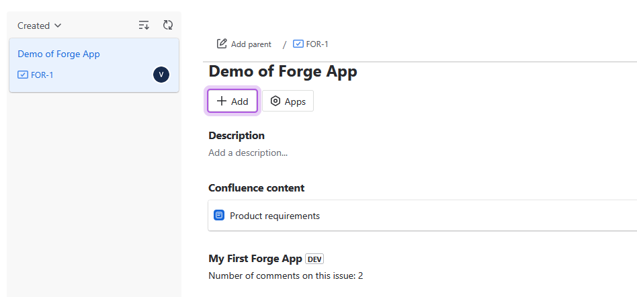Click the Confluence page icon
The width and height of the screenshot is (637, 297).
pyautogui.click(x=219, y=215)
